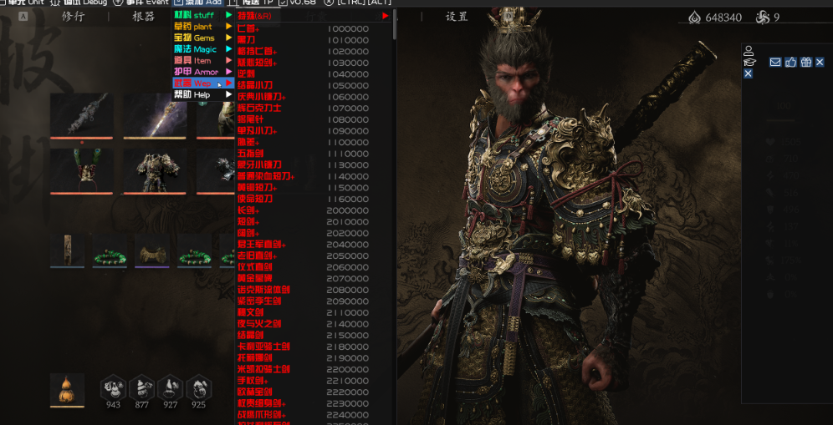Select the peacock-feather headgear slot
Screen dimensions: 833x425
point(81,171)
